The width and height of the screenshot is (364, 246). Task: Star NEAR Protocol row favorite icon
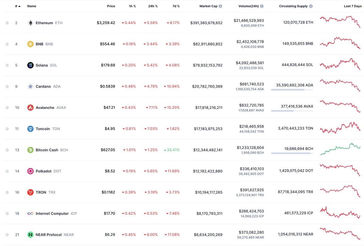(7, 235)
